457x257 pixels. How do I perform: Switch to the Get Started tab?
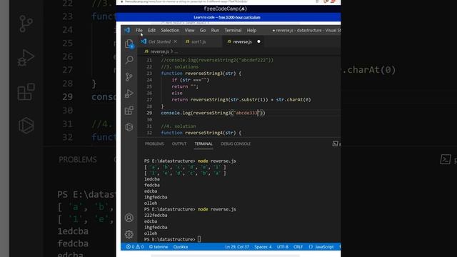click(x=159, y=41)
